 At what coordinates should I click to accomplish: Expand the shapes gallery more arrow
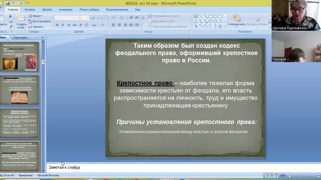click(x=225, y=26)
